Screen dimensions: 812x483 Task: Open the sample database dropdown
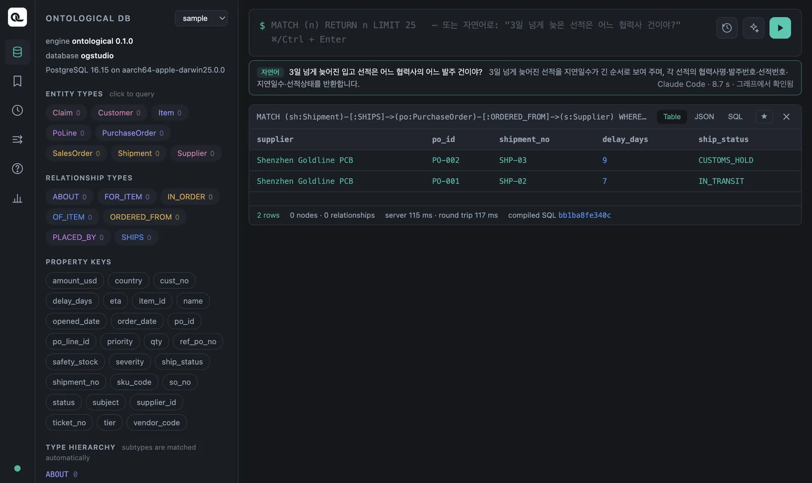pyautogui.click(x=201, y=18)
